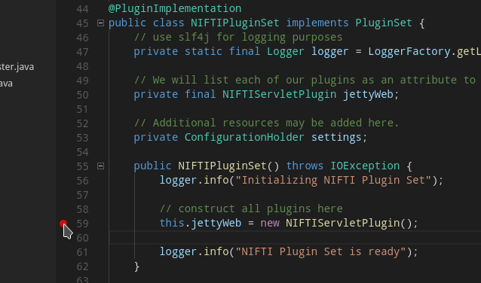Click the comment 'use slf4j for logging purposes'
481x283 pixels.
pyautogui.click(x=238, y=37)
